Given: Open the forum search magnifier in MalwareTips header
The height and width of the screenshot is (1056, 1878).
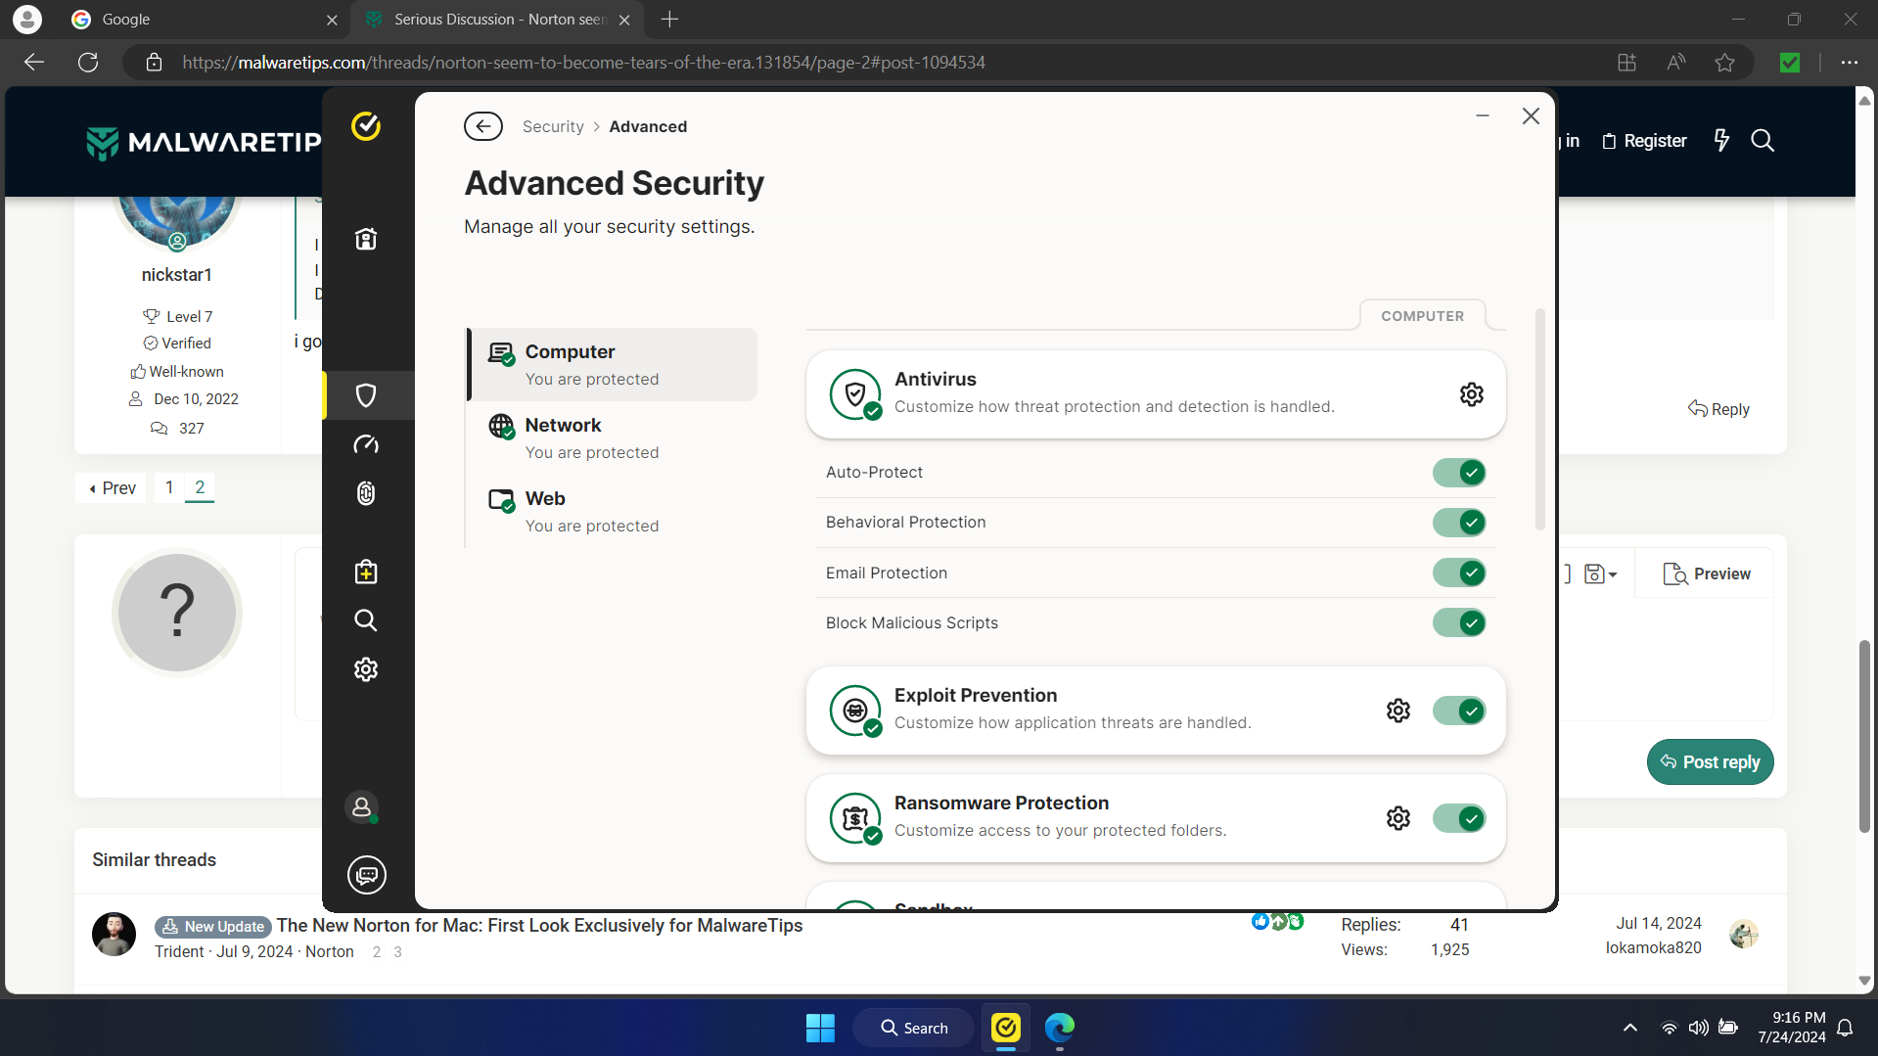Looking at the screenshot, I should (x=1763, y=141).
